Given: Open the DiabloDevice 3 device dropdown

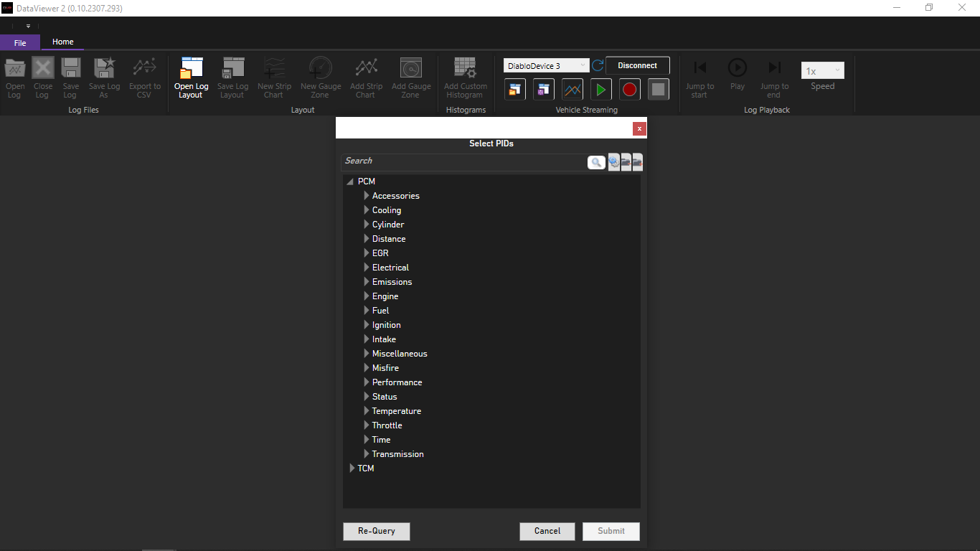Looking at the screenshot, I should (547, 66).
